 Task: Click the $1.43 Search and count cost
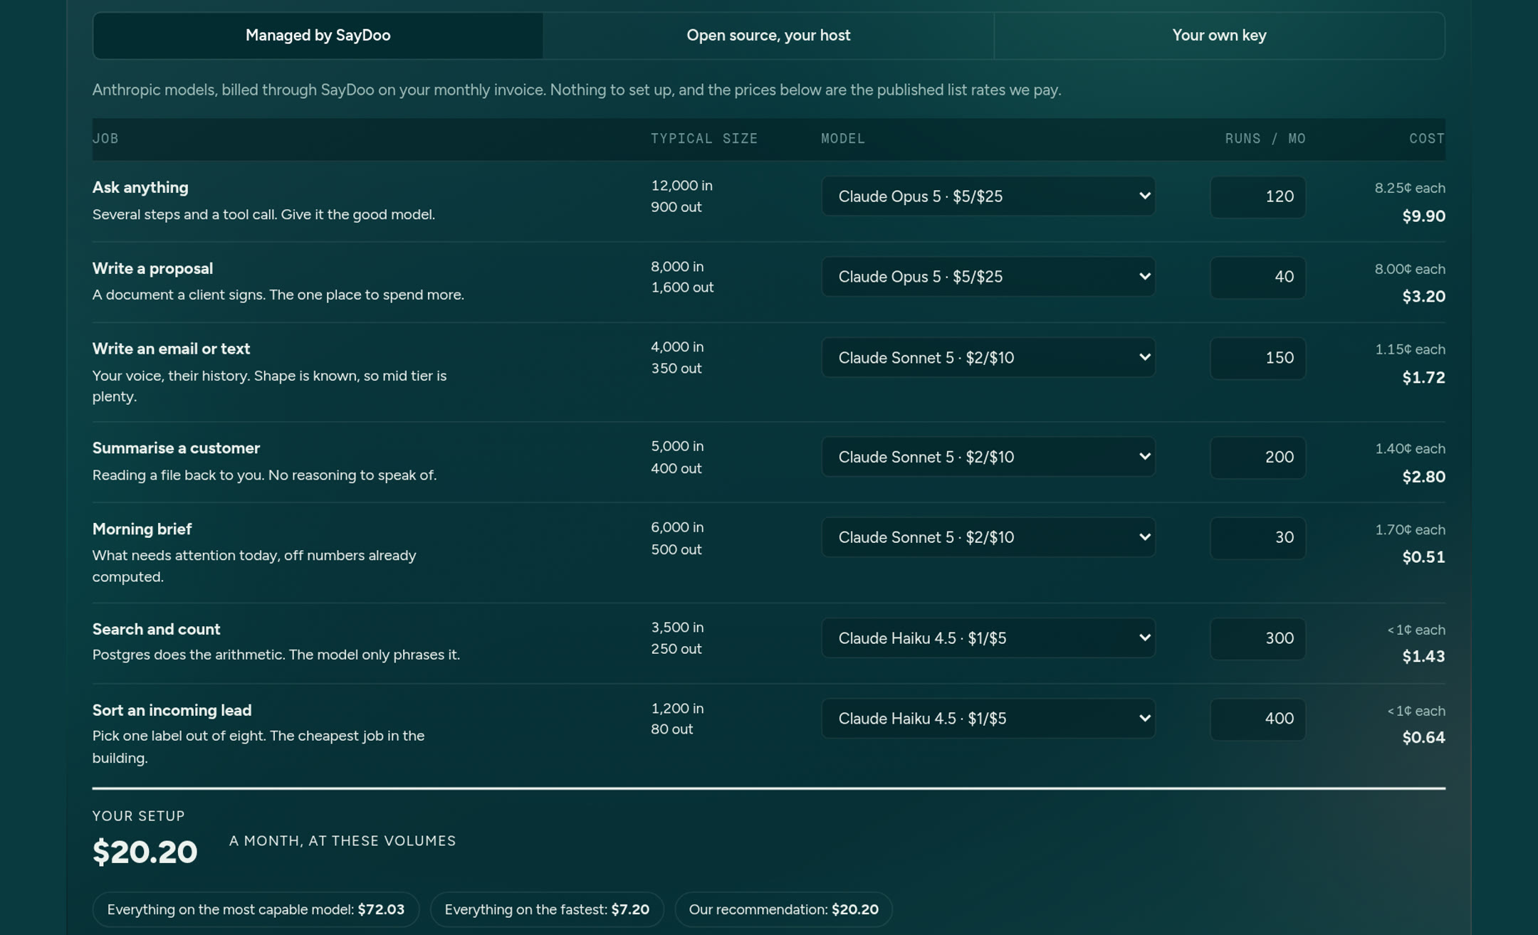(1423, 657)
